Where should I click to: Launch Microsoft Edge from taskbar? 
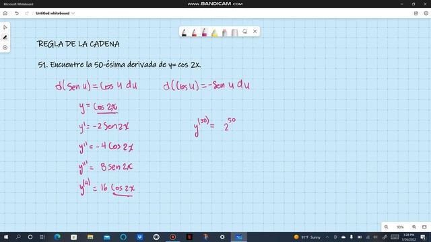[57, 237]
